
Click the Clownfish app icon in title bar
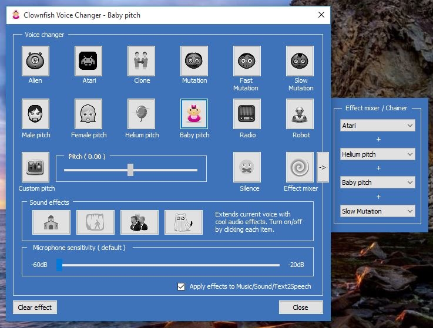coord(16,15)
